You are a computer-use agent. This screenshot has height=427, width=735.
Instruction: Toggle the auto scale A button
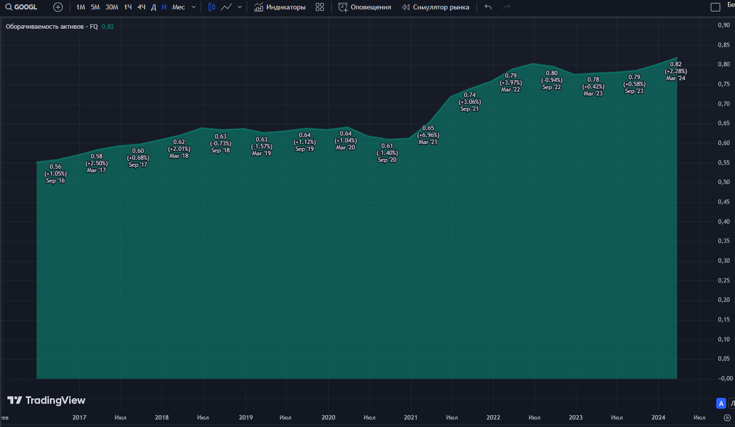pyautogui.click(x=721, y=403)
